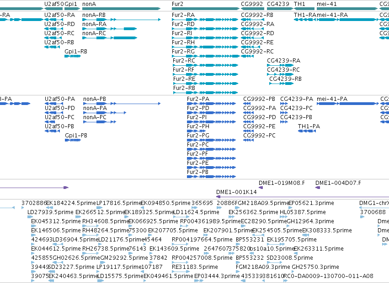Select transcript Fur2-RC

click(x=206, y=65)
